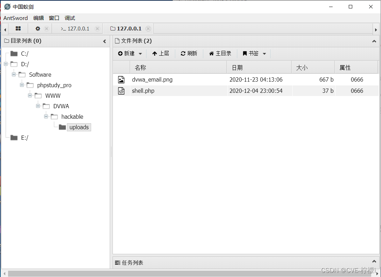This screenshot has width=381, height=277.
Task: Click the bottom scrollbar left arrow
Action: [4, 274]
